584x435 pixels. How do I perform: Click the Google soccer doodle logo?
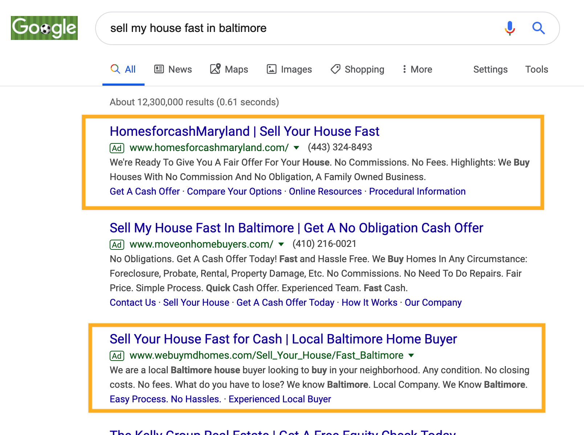tap(44, 28)
